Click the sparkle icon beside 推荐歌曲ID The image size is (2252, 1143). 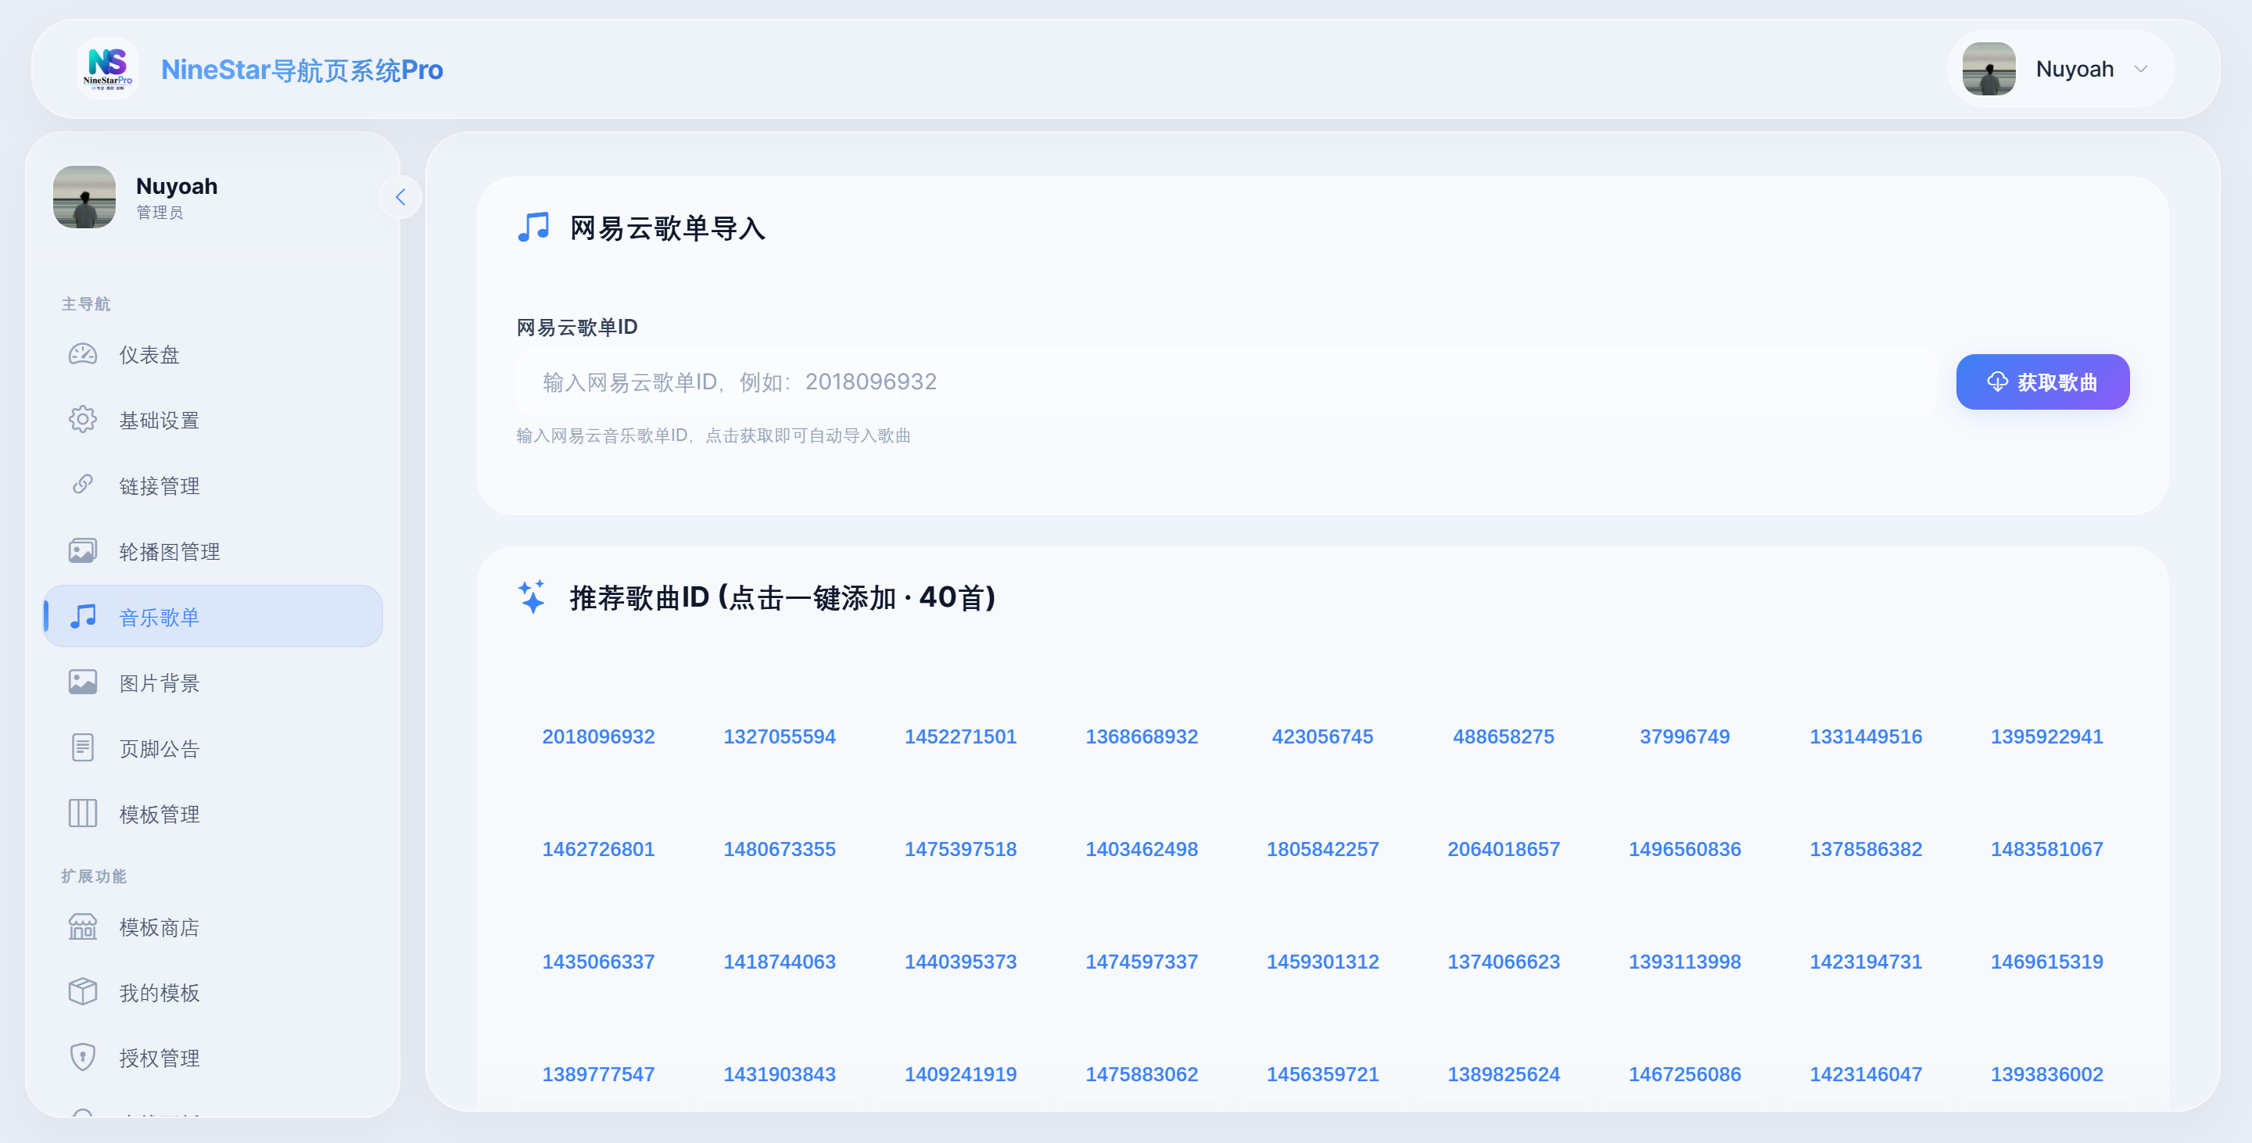pos(533,597)
